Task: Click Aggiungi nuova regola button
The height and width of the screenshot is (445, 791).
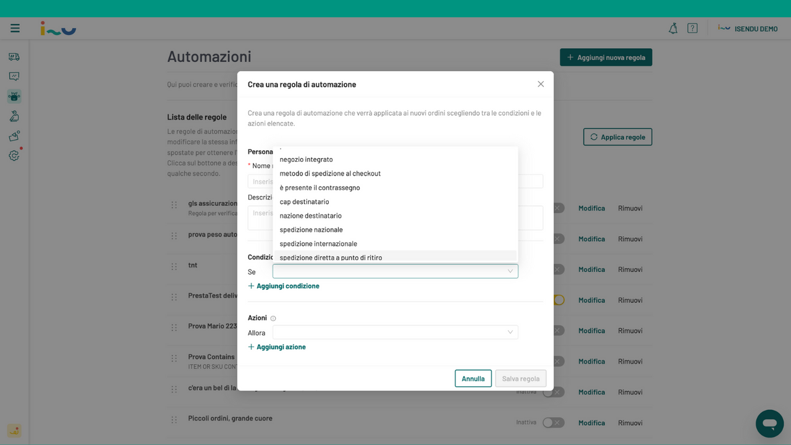Action: coord(606,57)
